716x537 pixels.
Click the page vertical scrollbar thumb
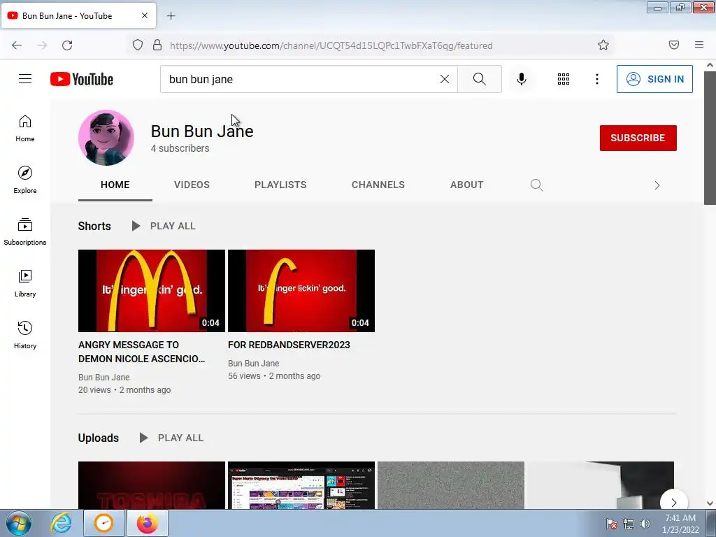coord(710,138)
